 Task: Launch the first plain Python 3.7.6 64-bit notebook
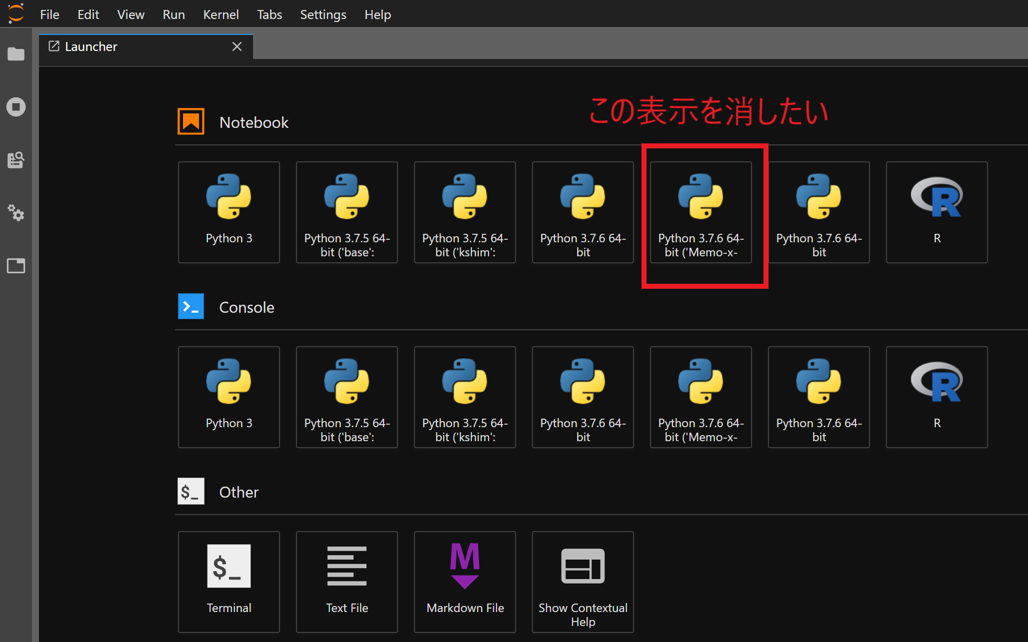583,212
